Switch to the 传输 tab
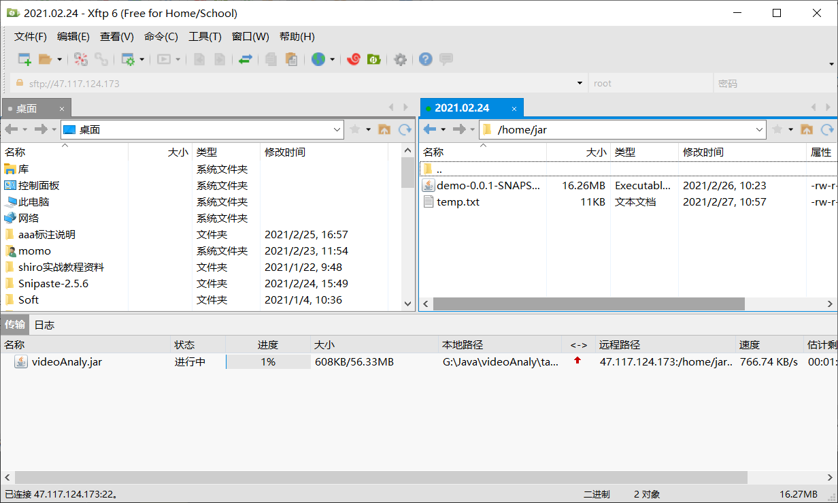838x503 pixels. (x=15, y=325)
